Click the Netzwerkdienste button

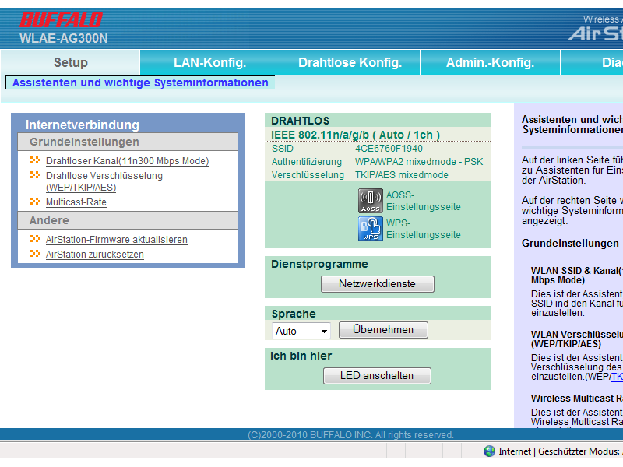pos(378,284)
